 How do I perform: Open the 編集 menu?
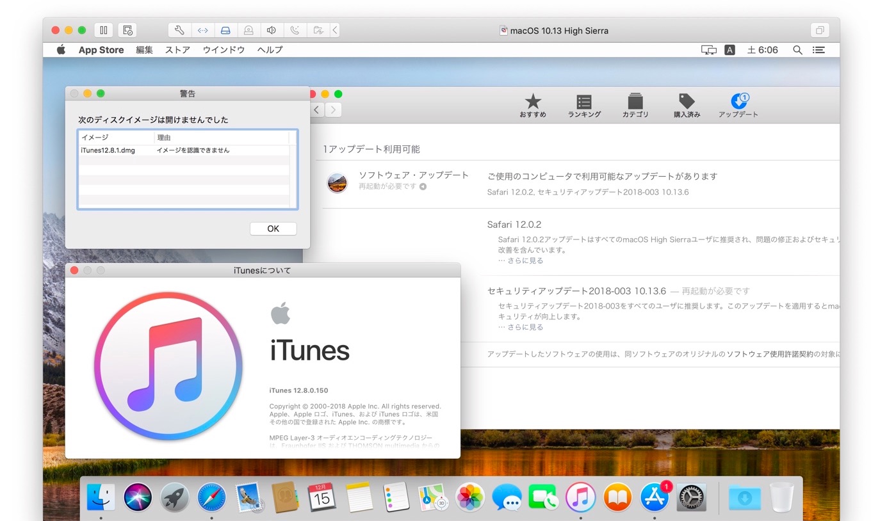coord(145,50)
